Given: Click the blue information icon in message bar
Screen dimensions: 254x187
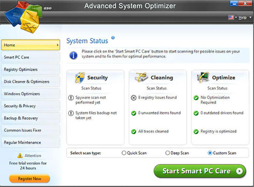Looking at the screenshot, I should click(x=73, y=55).
